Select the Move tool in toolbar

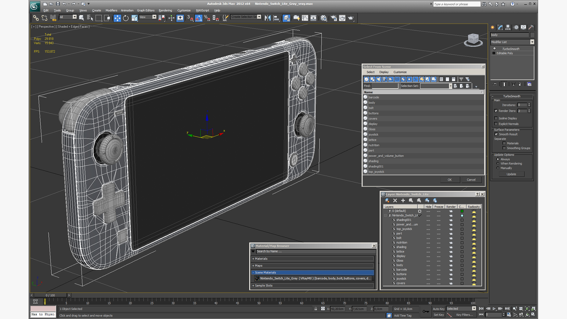[117, 18]
